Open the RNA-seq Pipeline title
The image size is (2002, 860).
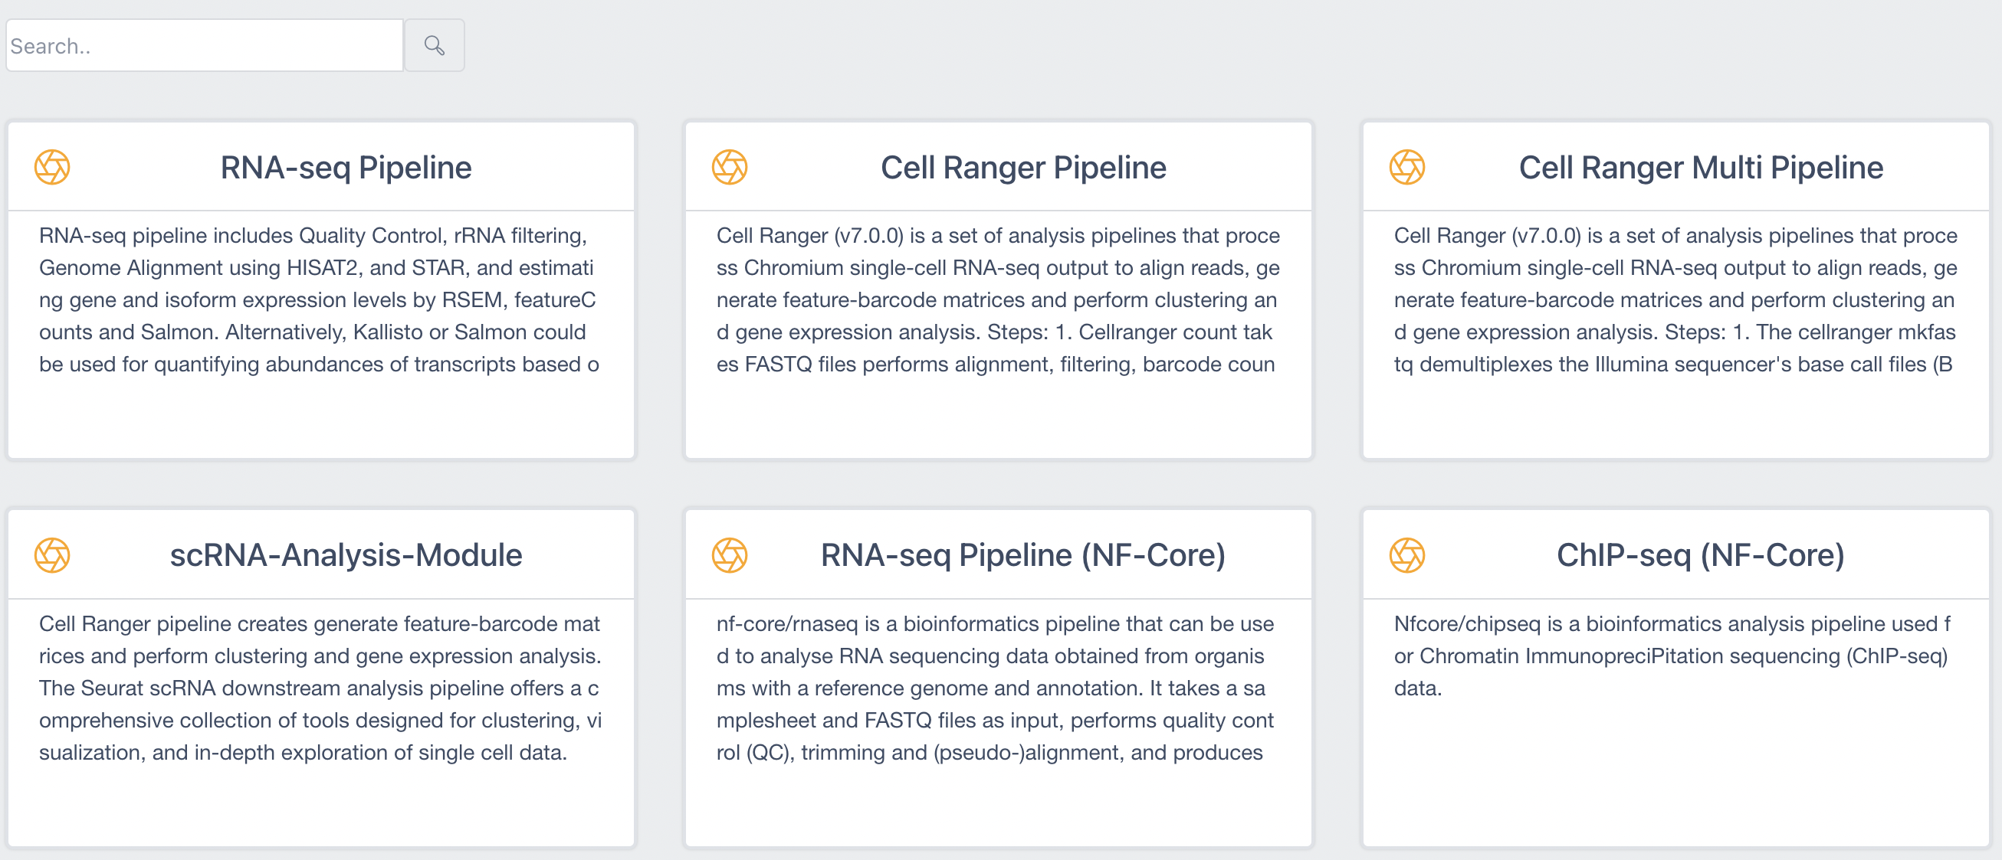click(346, 168)
